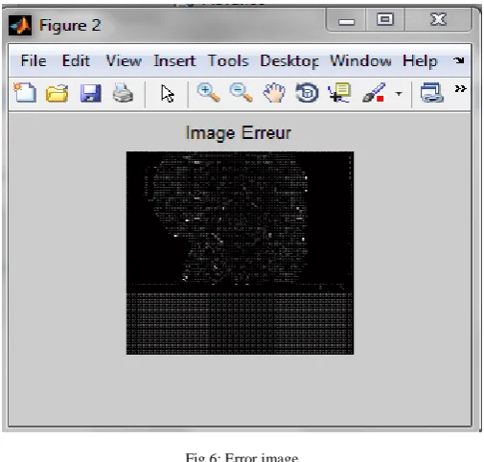Open the View menu
This screenshot has height=462, width=484.
[124, 60]
